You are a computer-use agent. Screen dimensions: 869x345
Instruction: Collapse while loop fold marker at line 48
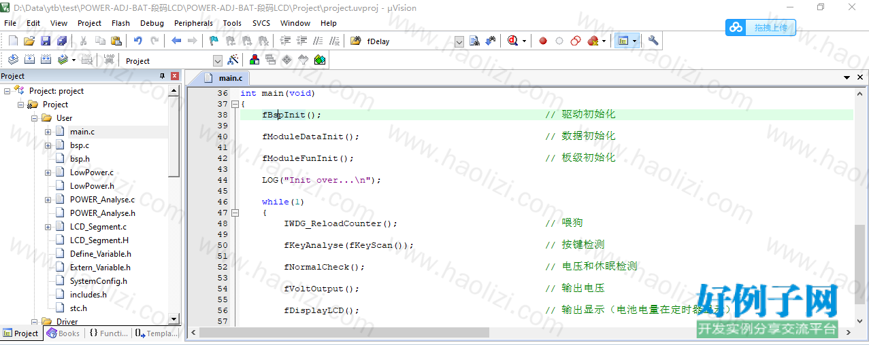click(x=235, y=213)
